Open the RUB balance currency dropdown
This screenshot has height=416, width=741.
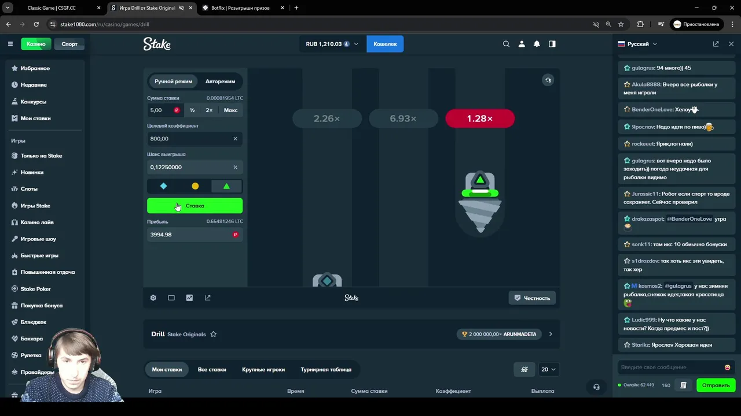point(332,44)
